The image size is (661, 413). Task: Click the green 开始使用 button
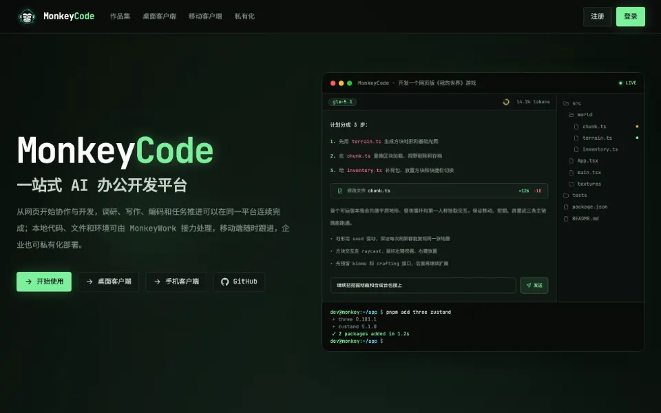point(44,282)
